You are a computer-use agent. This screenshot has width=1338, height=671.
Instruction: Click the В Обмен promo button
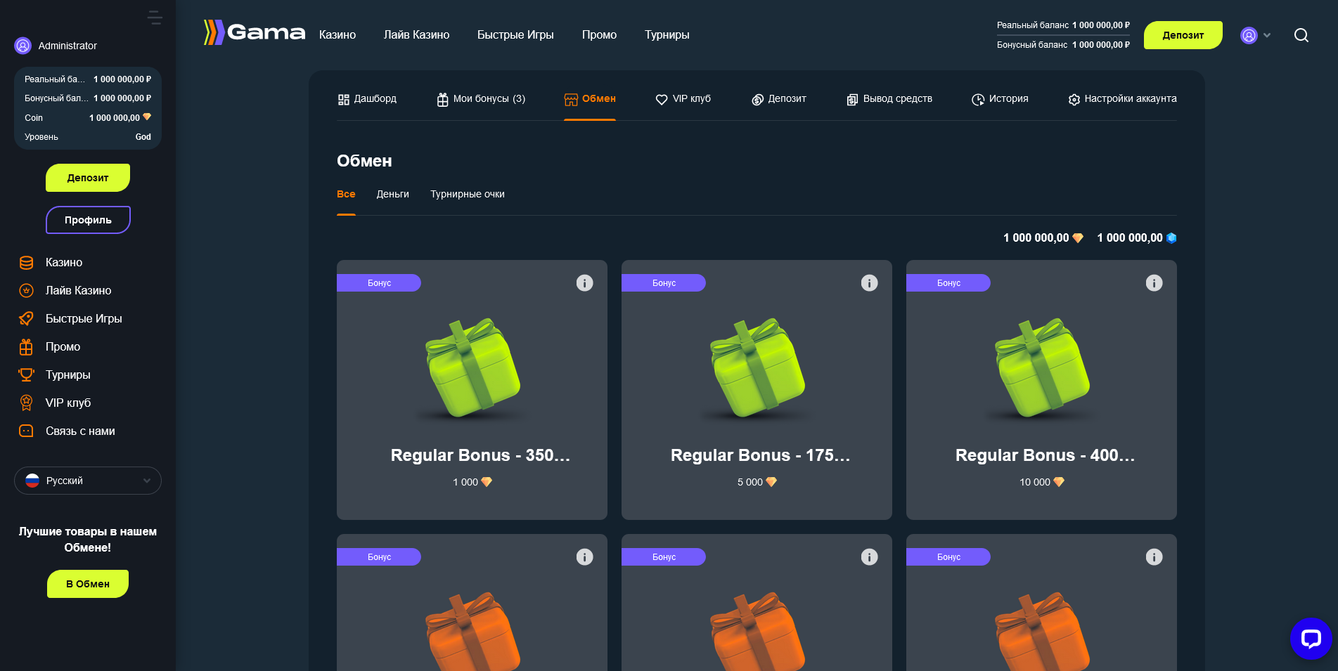[88, 584]
